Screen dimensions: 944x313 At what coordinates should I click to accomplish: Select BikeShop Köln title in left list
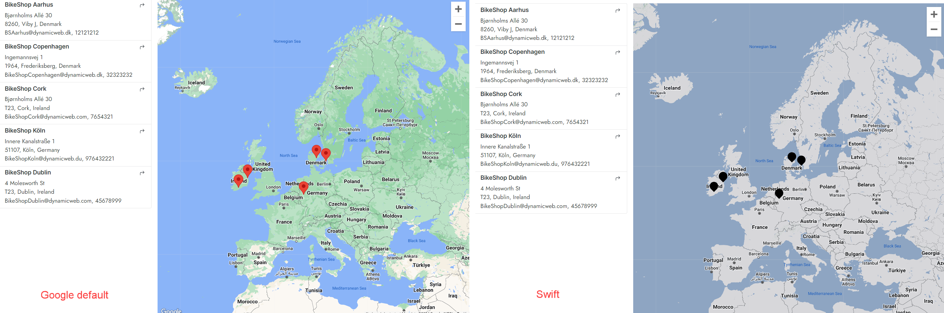25,131
